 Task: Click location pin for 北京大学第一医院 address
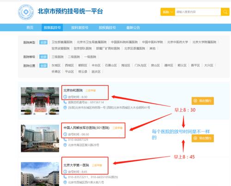pyautogui.click(x=65, y=182)
